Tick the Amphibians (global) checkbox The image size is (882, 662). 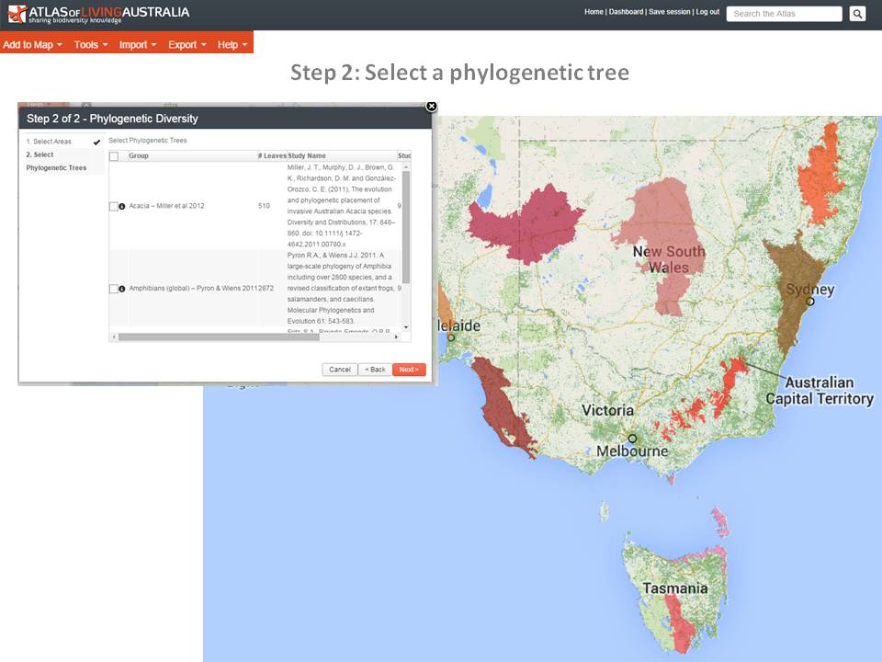(113, 289)
